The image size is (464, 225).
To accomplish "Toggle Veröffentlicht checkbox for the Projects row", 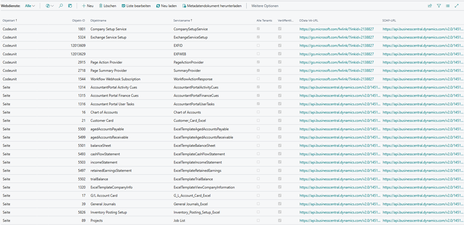I will pyautogui.click(x=280, y=221).
